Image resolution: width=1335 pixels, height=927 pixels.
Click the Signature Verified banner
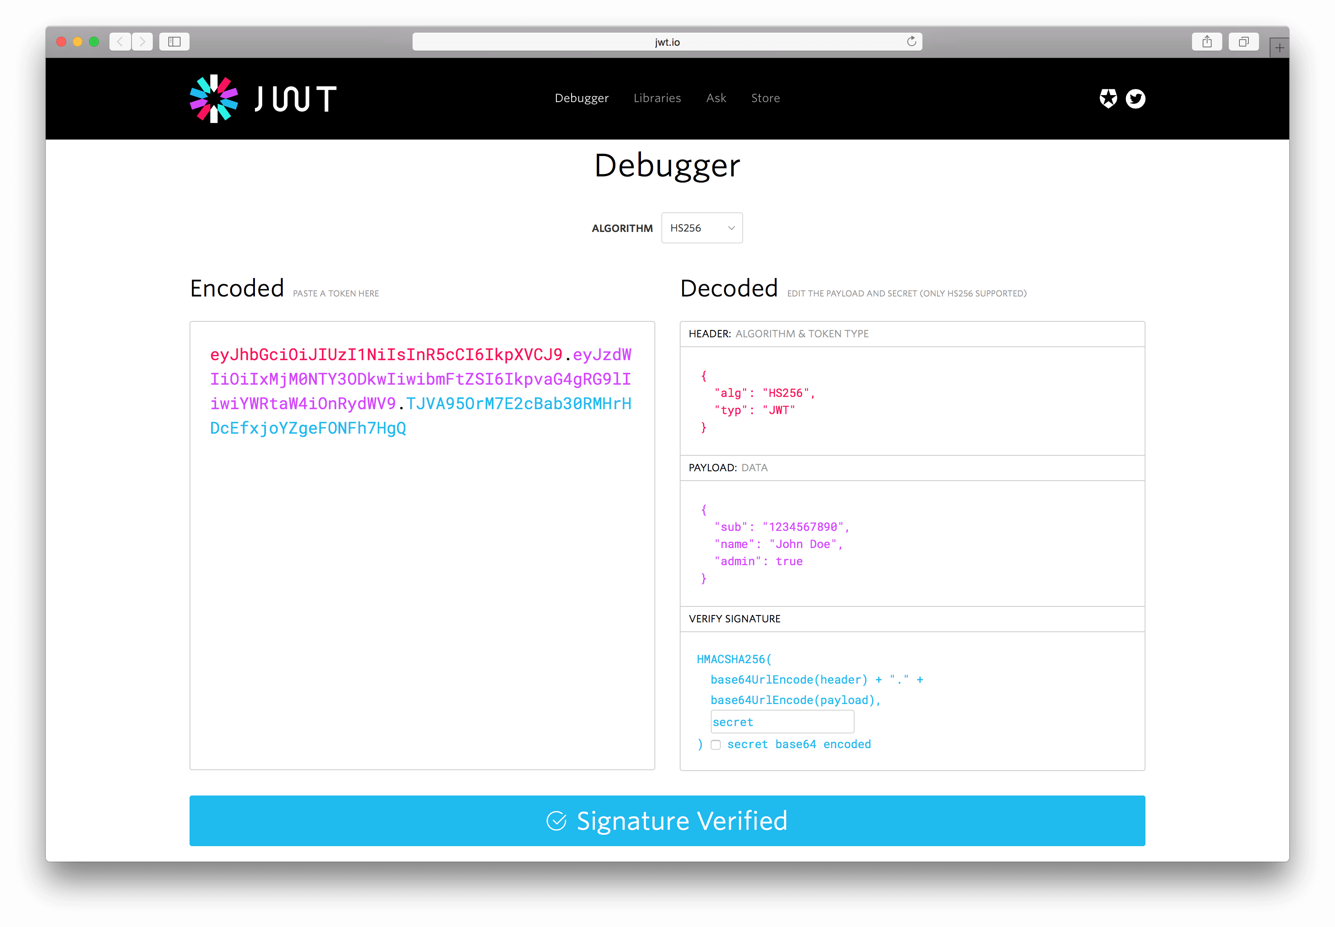[x=667, y=820]
